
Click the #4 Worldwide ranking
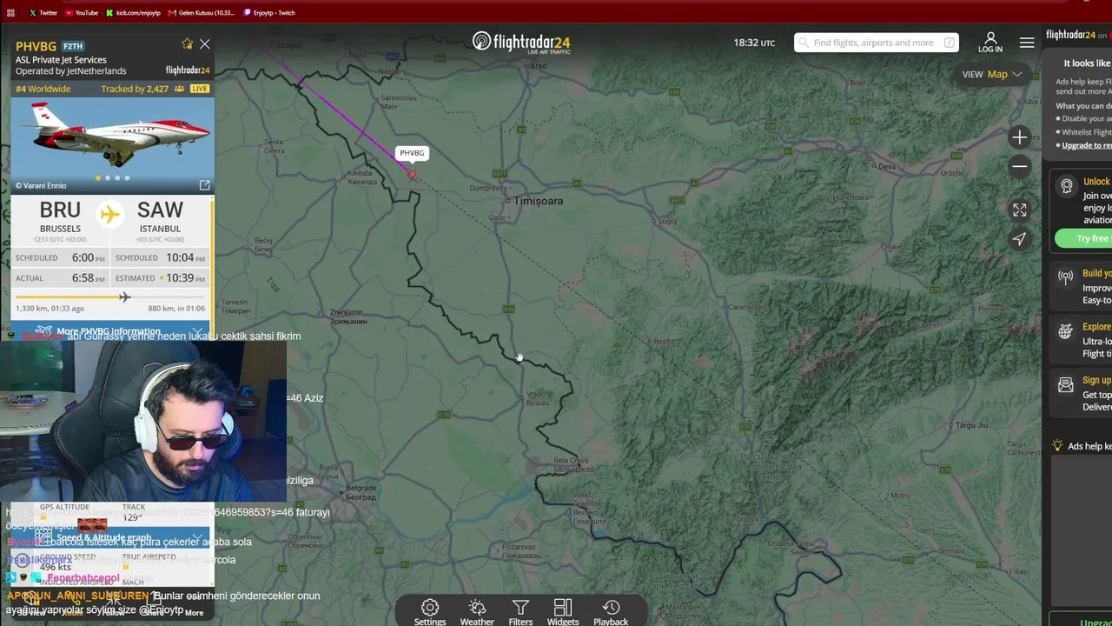coord(43,89)
